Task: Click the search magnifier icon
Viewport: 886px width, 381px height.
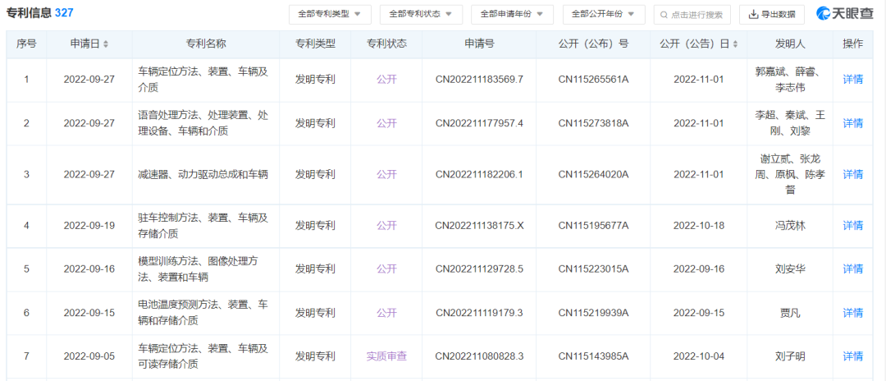Action: pyautogui.click(x=663, y=15)
